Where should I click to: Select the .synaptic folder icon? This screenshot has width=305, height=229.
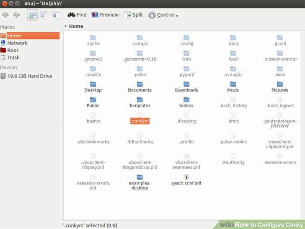coord(233,69)
